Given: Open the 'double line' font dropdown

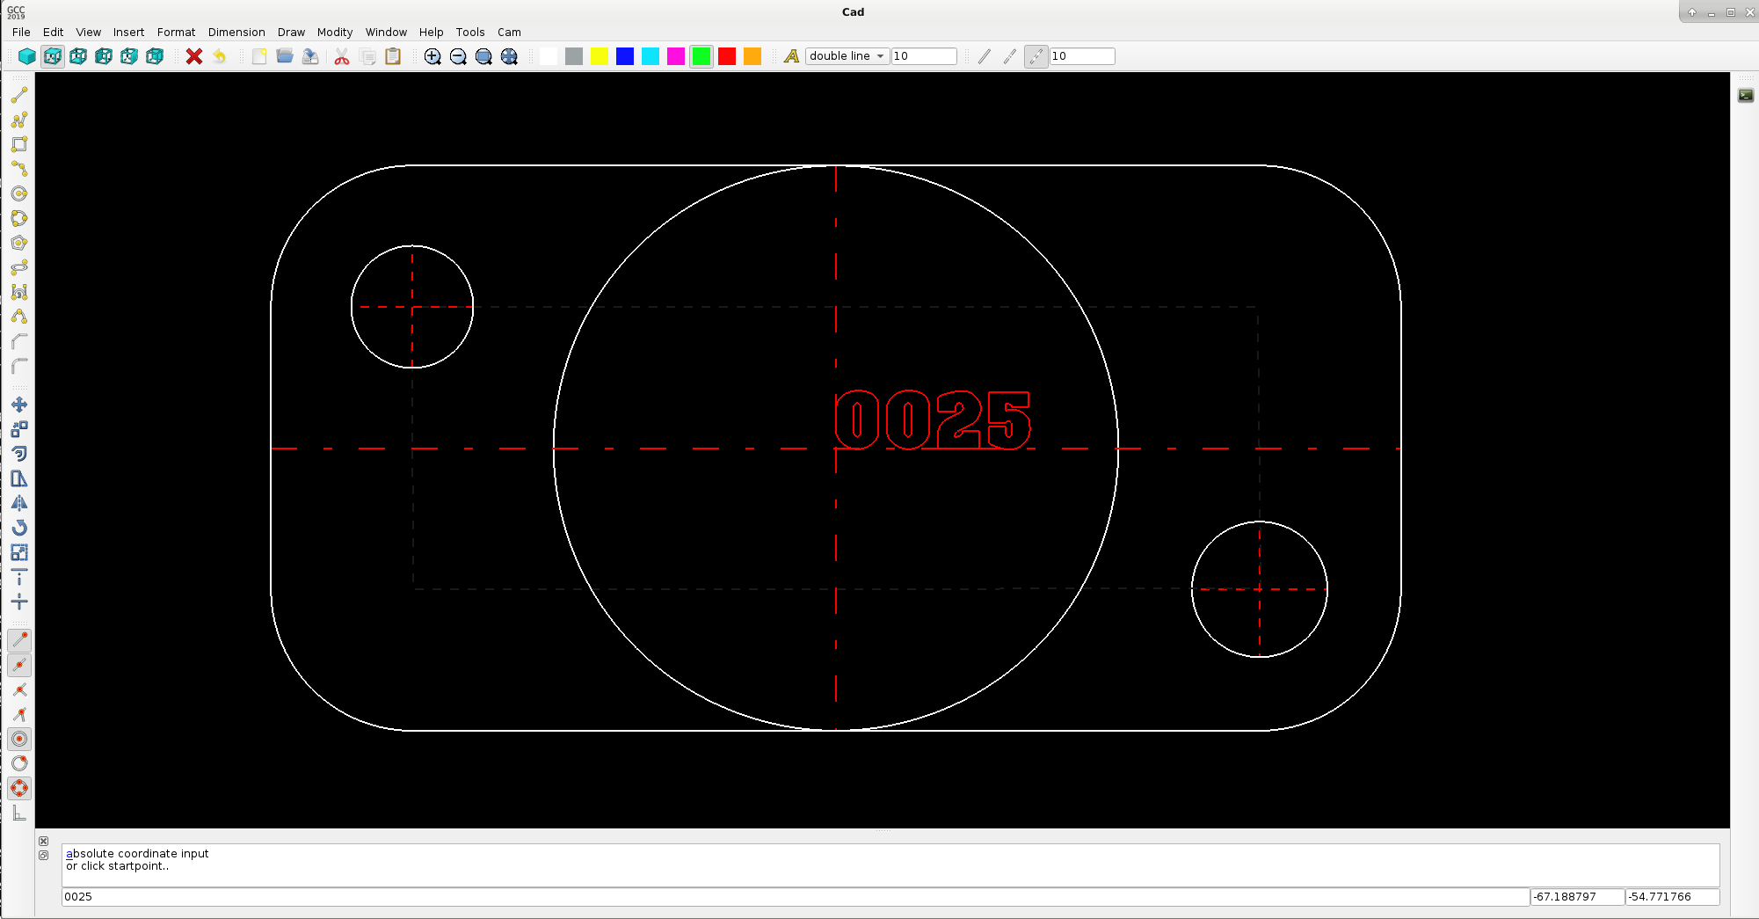Looking at the screenshot, I should [x=847, y=56].
